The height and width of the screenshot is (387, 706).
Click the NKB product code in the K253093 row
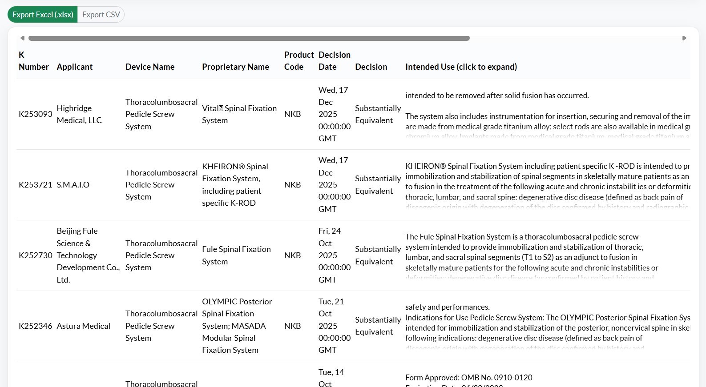pyautogui.click(x=293, y=114)
